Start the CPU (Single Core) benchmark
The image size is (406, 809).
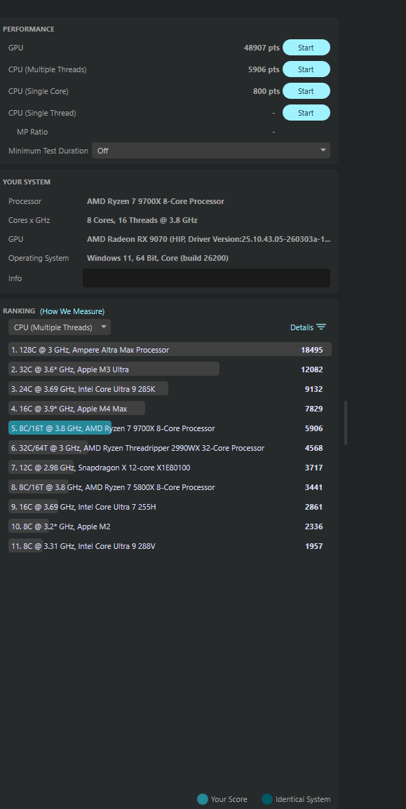point(306,91)
